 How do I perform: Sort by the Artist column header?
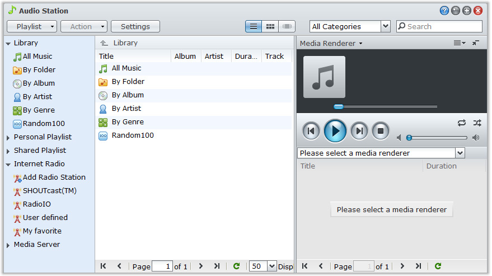(216, 56)
